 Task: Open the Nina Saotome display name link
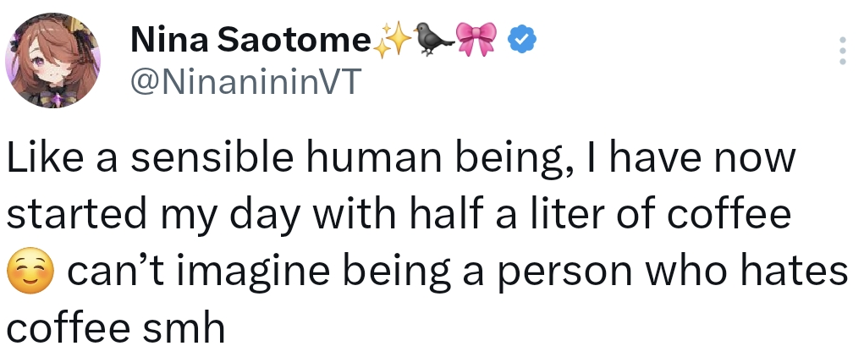tap(250, 38)
